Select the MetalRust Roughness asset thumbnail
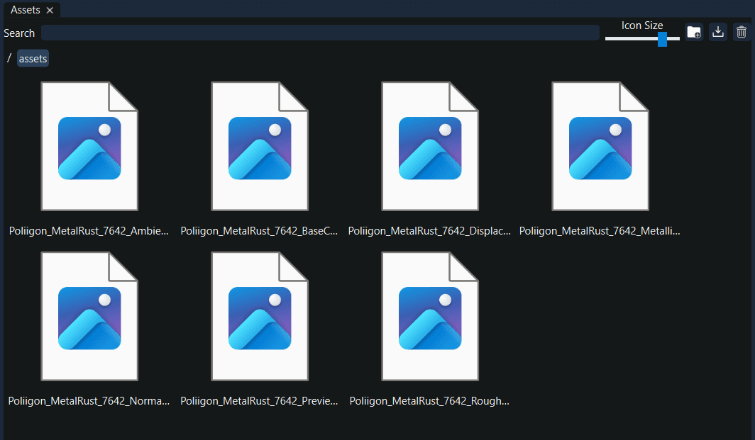 [430, 316]
